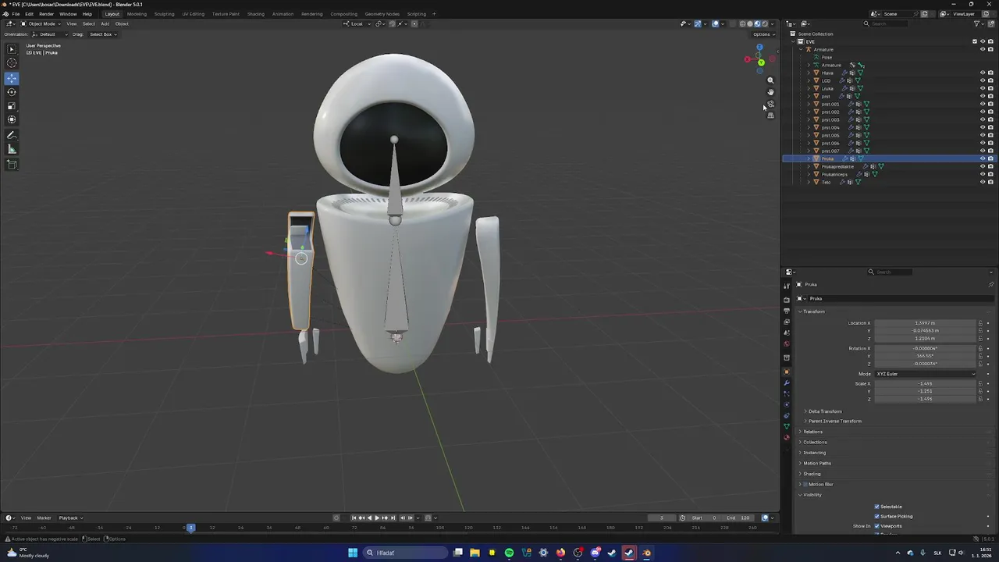Viewport: 999px width, 562px height.
Task: Click the viewport zoom magnifier icon
Action: coord(770,80)
